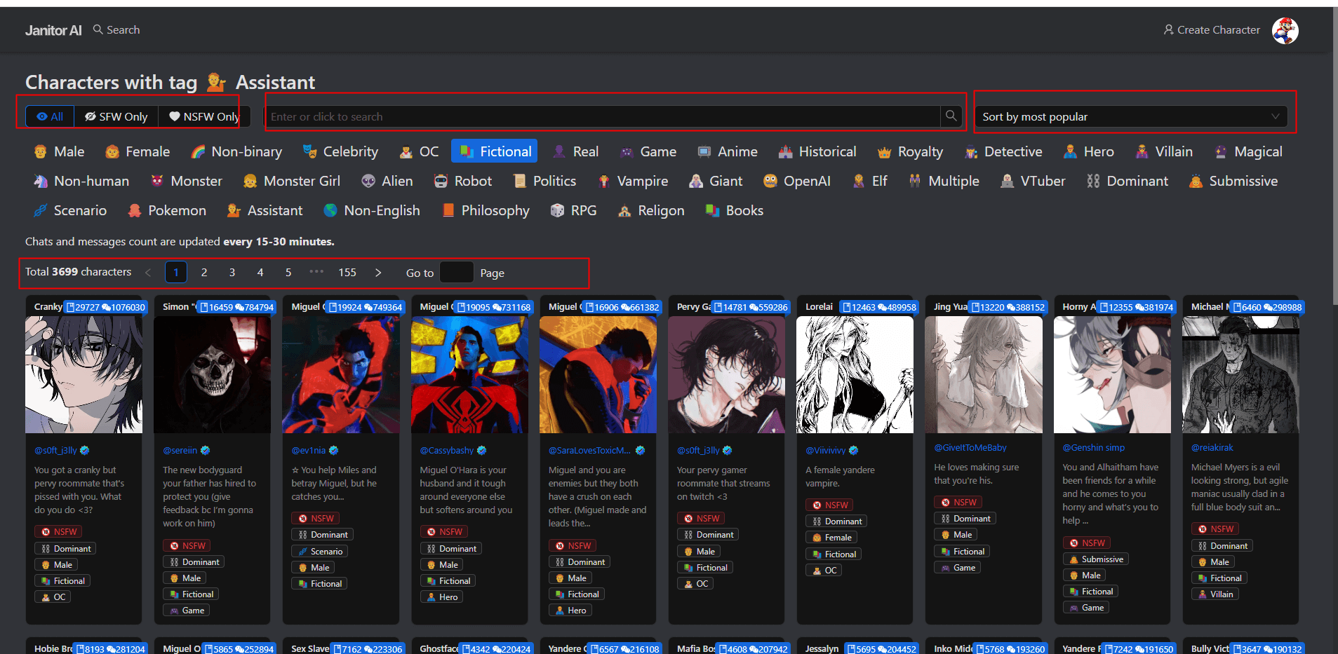The image size is (1338, 654).
Task: Go to next page with right chevron
Action: pyautogui.click(x=378, y=273)
